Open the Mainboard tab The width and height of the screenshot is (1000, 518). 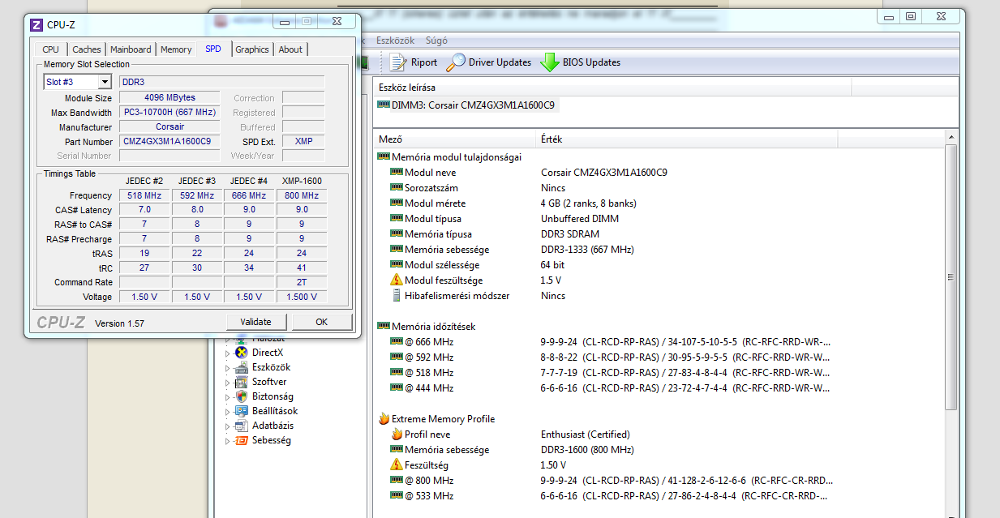131,49
